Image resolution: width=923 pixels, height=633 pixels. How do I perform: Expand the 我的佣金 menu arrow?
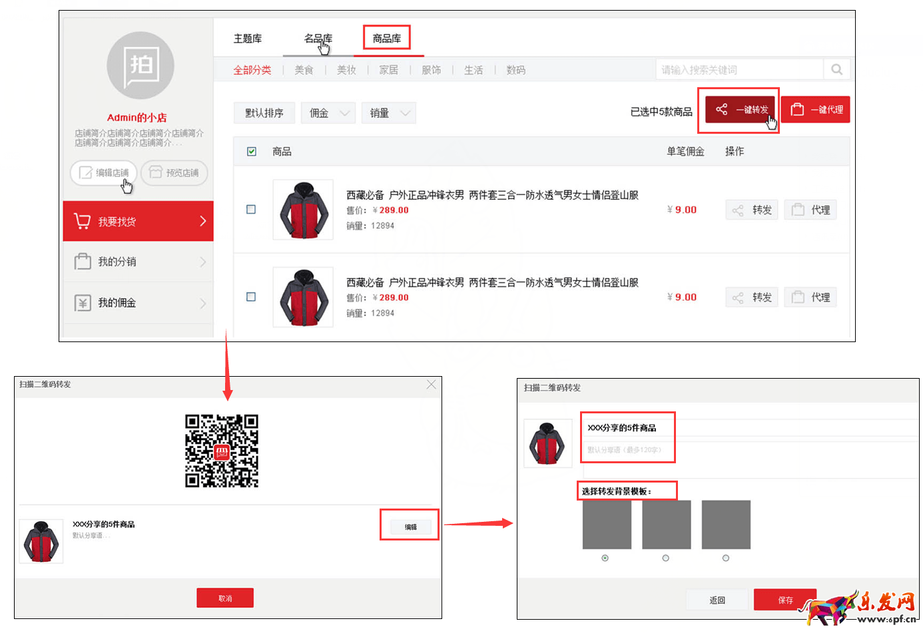[203, 304]
